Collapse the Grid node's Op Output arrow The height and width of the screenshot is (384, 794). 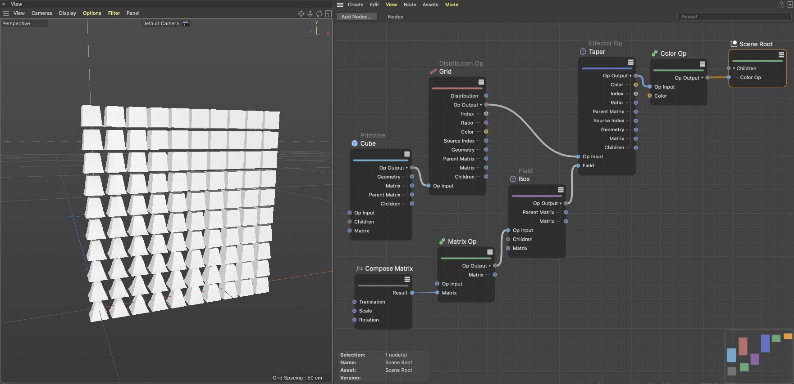[x=481, y=105]
